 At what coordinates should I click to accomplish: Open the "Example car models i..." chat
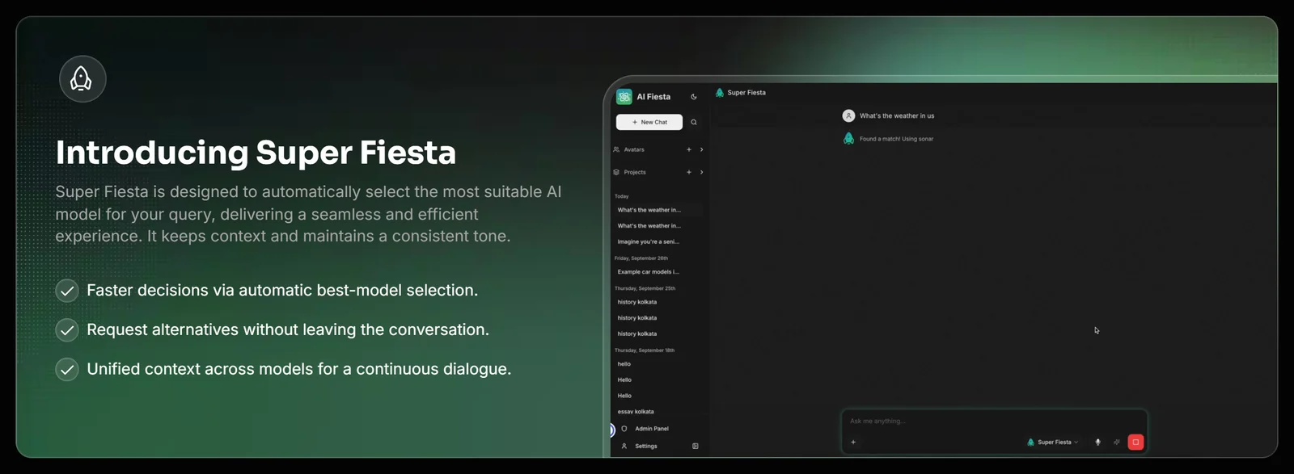(649, 272)
